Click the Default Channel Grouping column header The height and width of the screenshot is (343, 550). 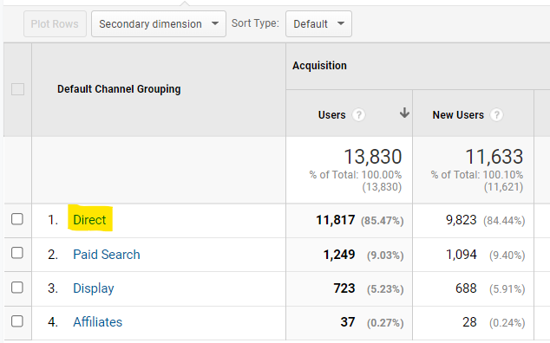tap(119, 89)
